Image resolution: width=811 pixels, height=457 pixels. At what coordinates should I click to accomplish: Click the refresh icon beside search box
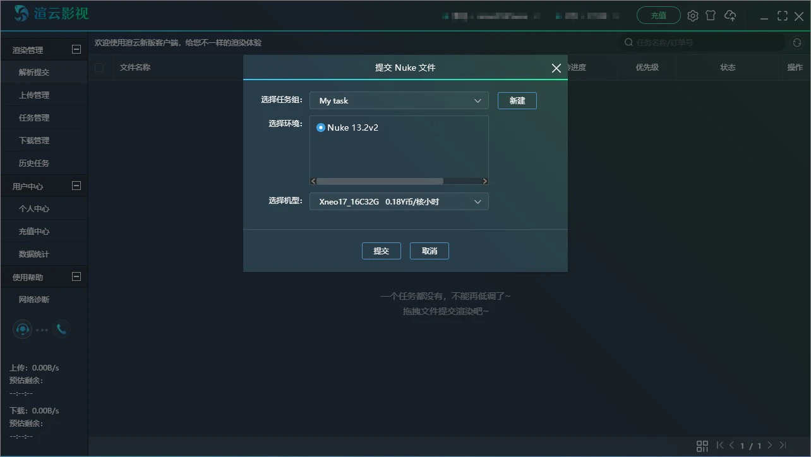[797, 42]
